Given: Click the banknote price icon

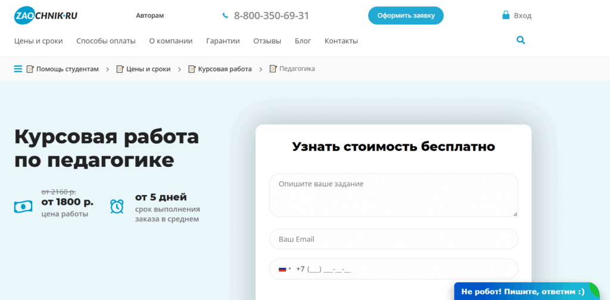Looking at the screenshot, I should 23,207.
